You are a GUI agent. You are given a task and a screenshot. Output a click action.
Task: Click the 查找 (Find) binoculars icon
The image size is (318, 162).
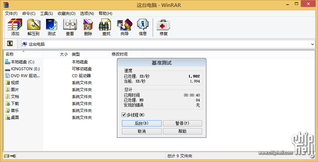(x=105, y=25)
